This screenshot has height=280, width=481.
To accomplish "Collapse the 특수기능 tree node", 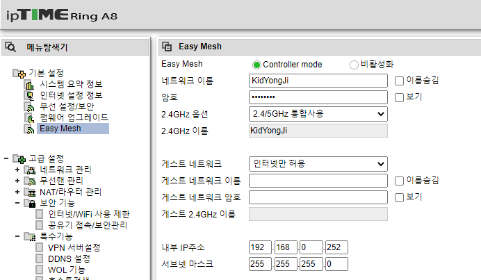I will (x=17, y=236).
